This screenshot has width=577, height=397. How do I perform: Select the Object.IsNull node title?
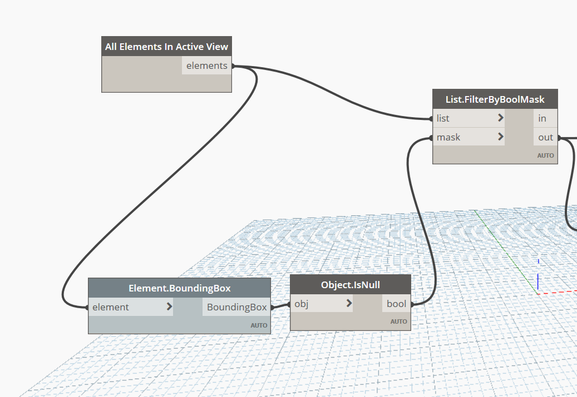point(351,285)
